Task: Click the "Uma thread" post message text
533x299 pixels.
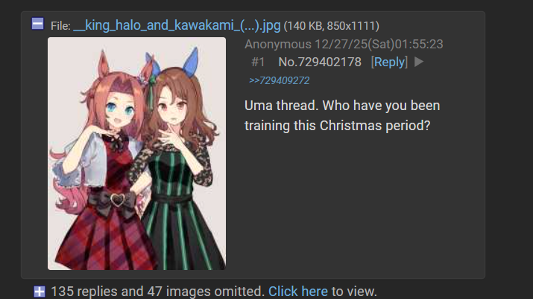Action: point(342,115)
